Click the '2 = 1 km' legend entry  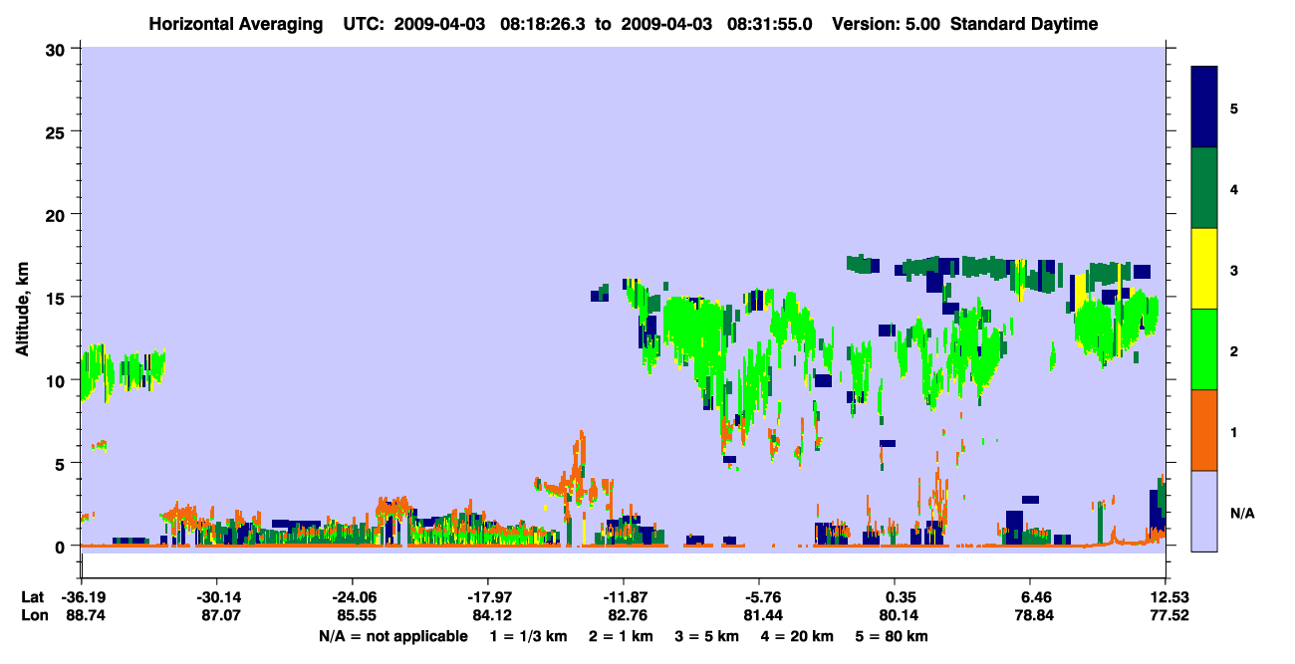622,636
